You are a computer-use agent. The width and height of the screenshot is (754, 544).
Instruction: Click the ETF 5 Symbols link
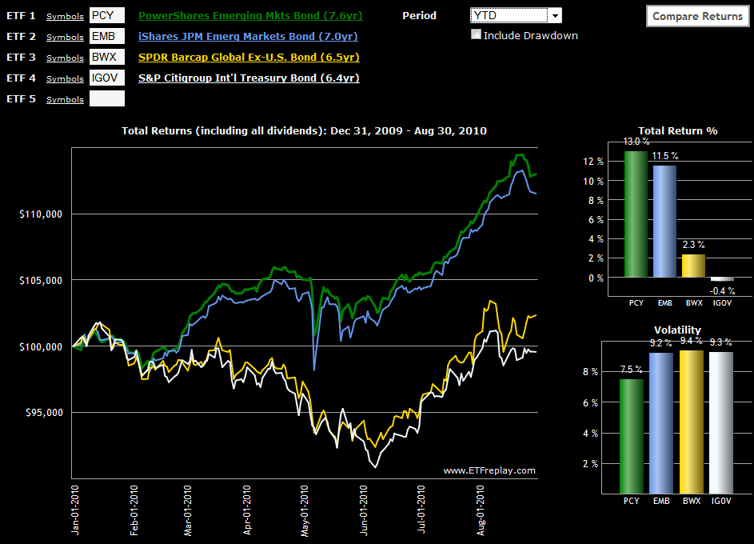pos(65,99)
